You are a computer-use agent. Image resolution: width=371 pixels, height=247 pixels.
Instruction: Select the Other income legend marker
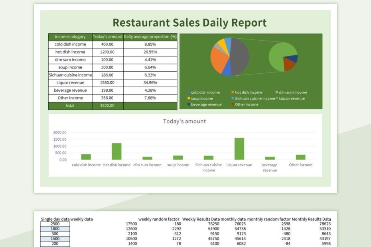233,104
